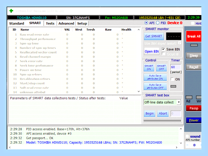
Task: Click the Recall button
Action: (194, 67)
